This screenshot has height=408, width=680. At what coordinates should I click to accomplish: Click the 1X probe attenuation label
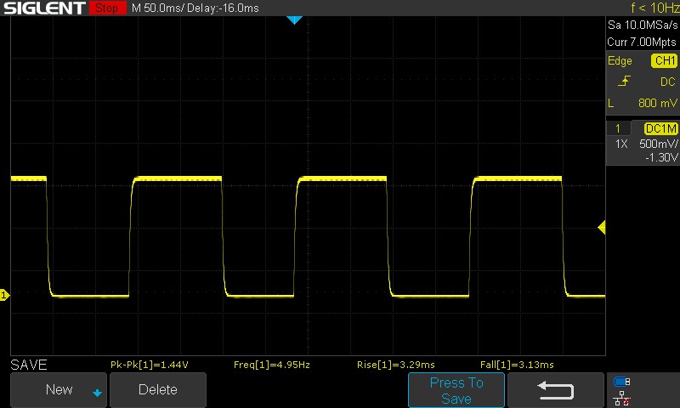[x=621, y=144]
